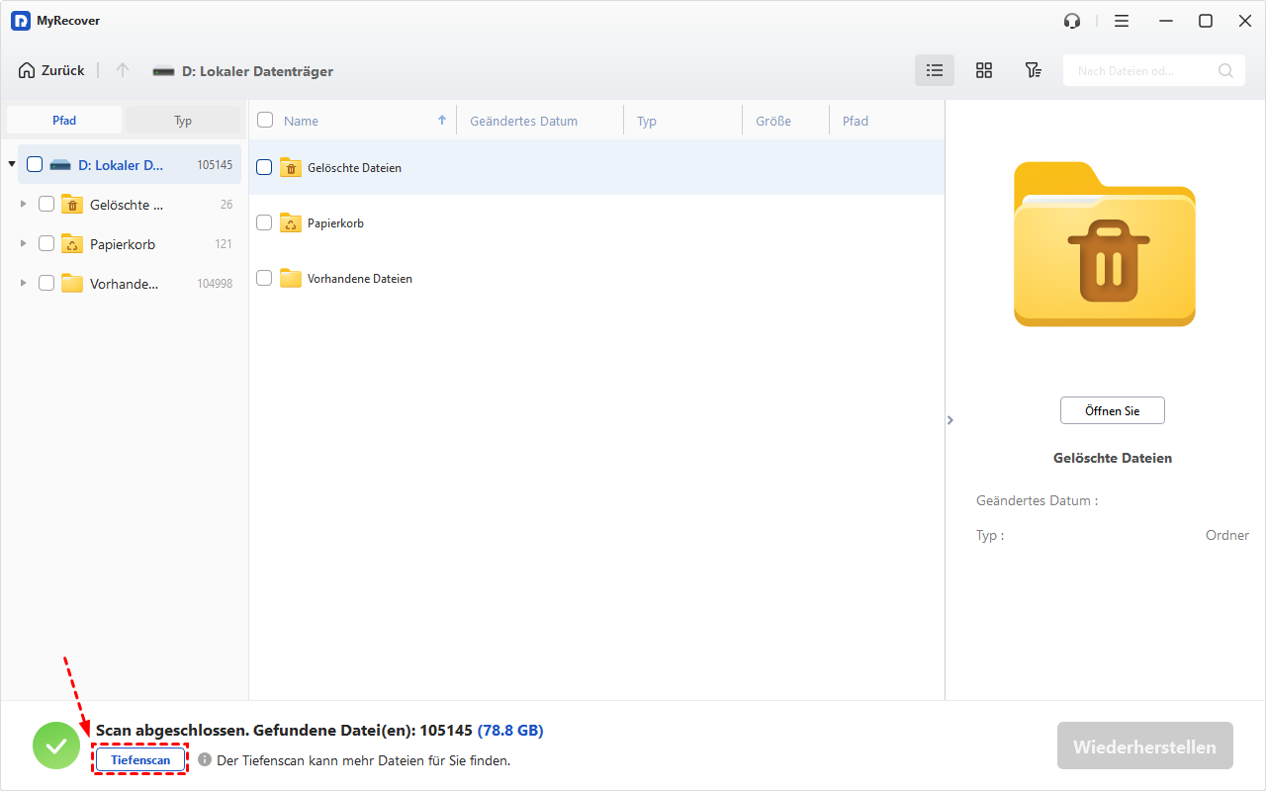Click the headset support icon

coord(1072,21)
